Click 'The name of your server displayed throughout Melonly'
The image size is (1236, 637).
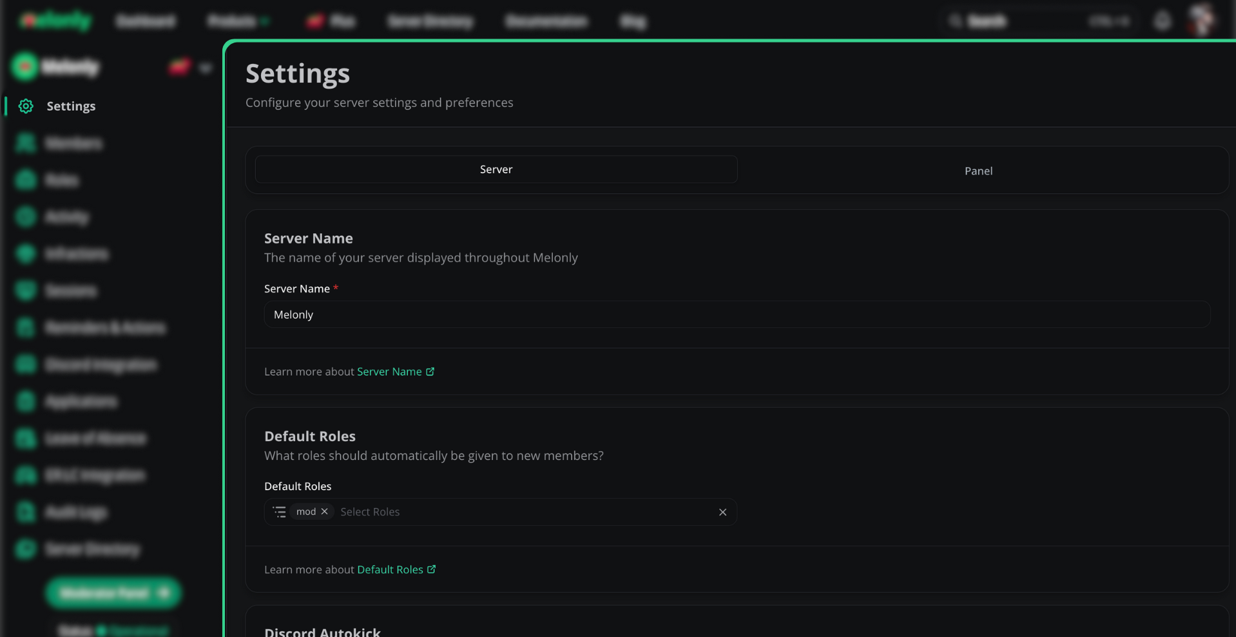coord(421,258)
